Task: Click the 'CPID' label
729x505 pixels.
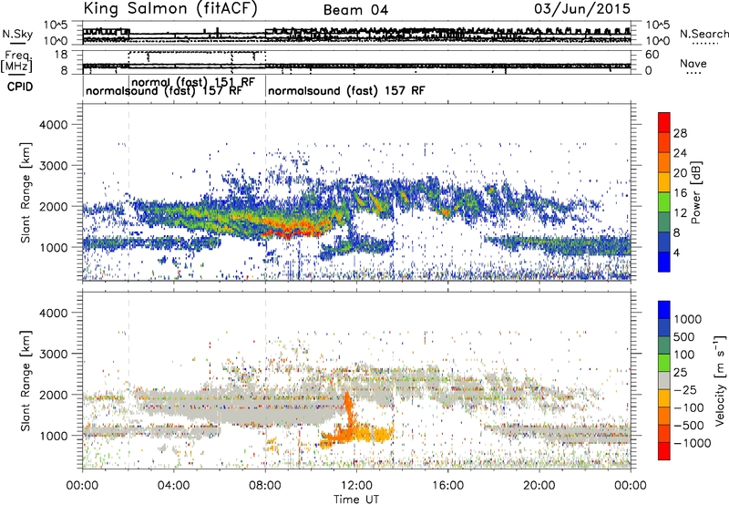Action: coord(19,87)
